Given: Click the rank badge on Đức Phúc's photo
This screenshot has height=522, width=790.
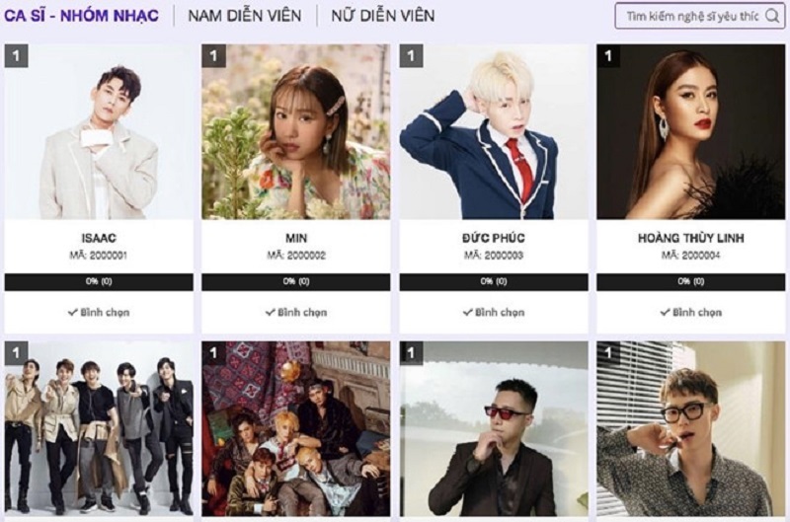Looking at the screenshot, I should pos(411,56).
